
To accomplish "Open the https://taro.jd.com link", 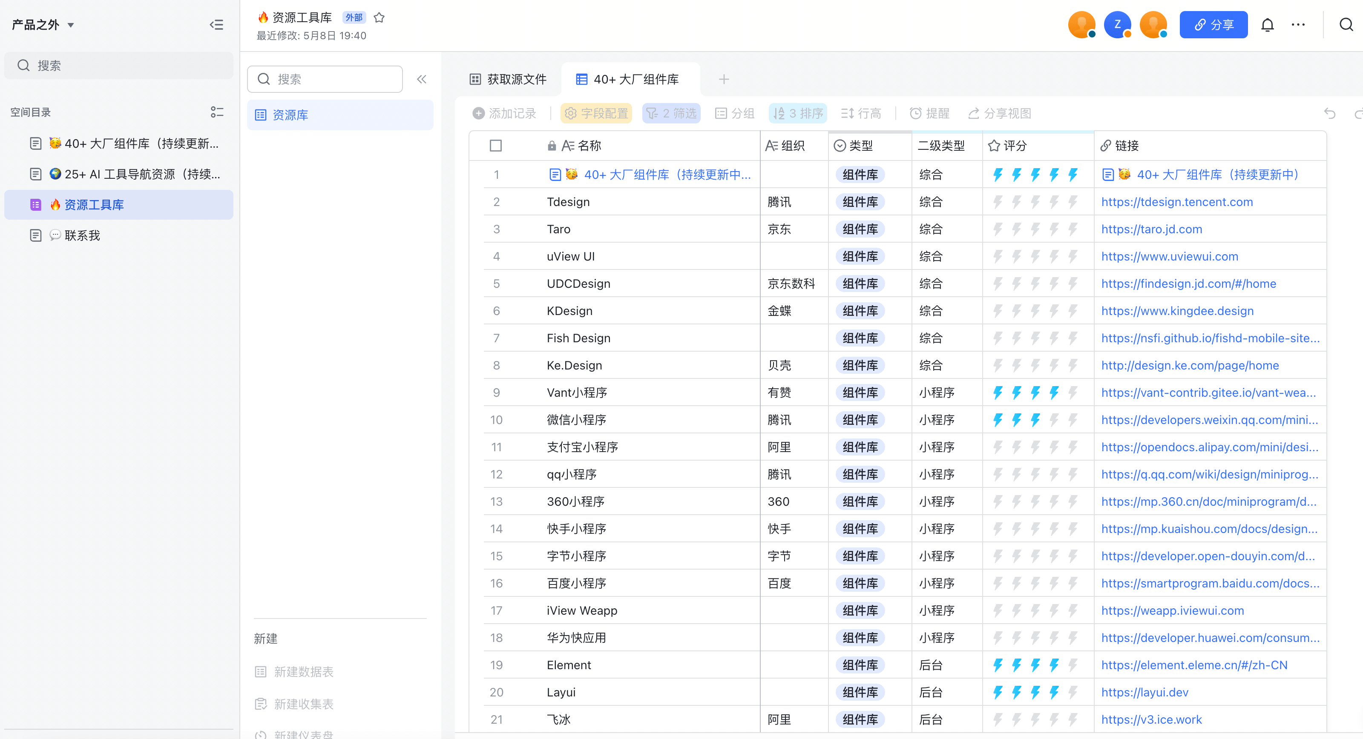I will 1151,229.
